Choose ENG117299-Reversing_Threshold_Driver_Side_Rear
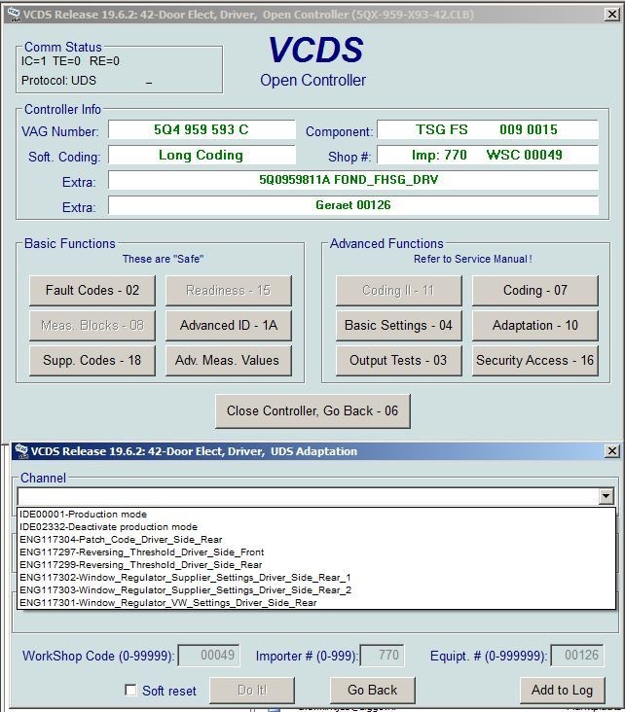This screenshot has height=712, width=625. [316, 565]
